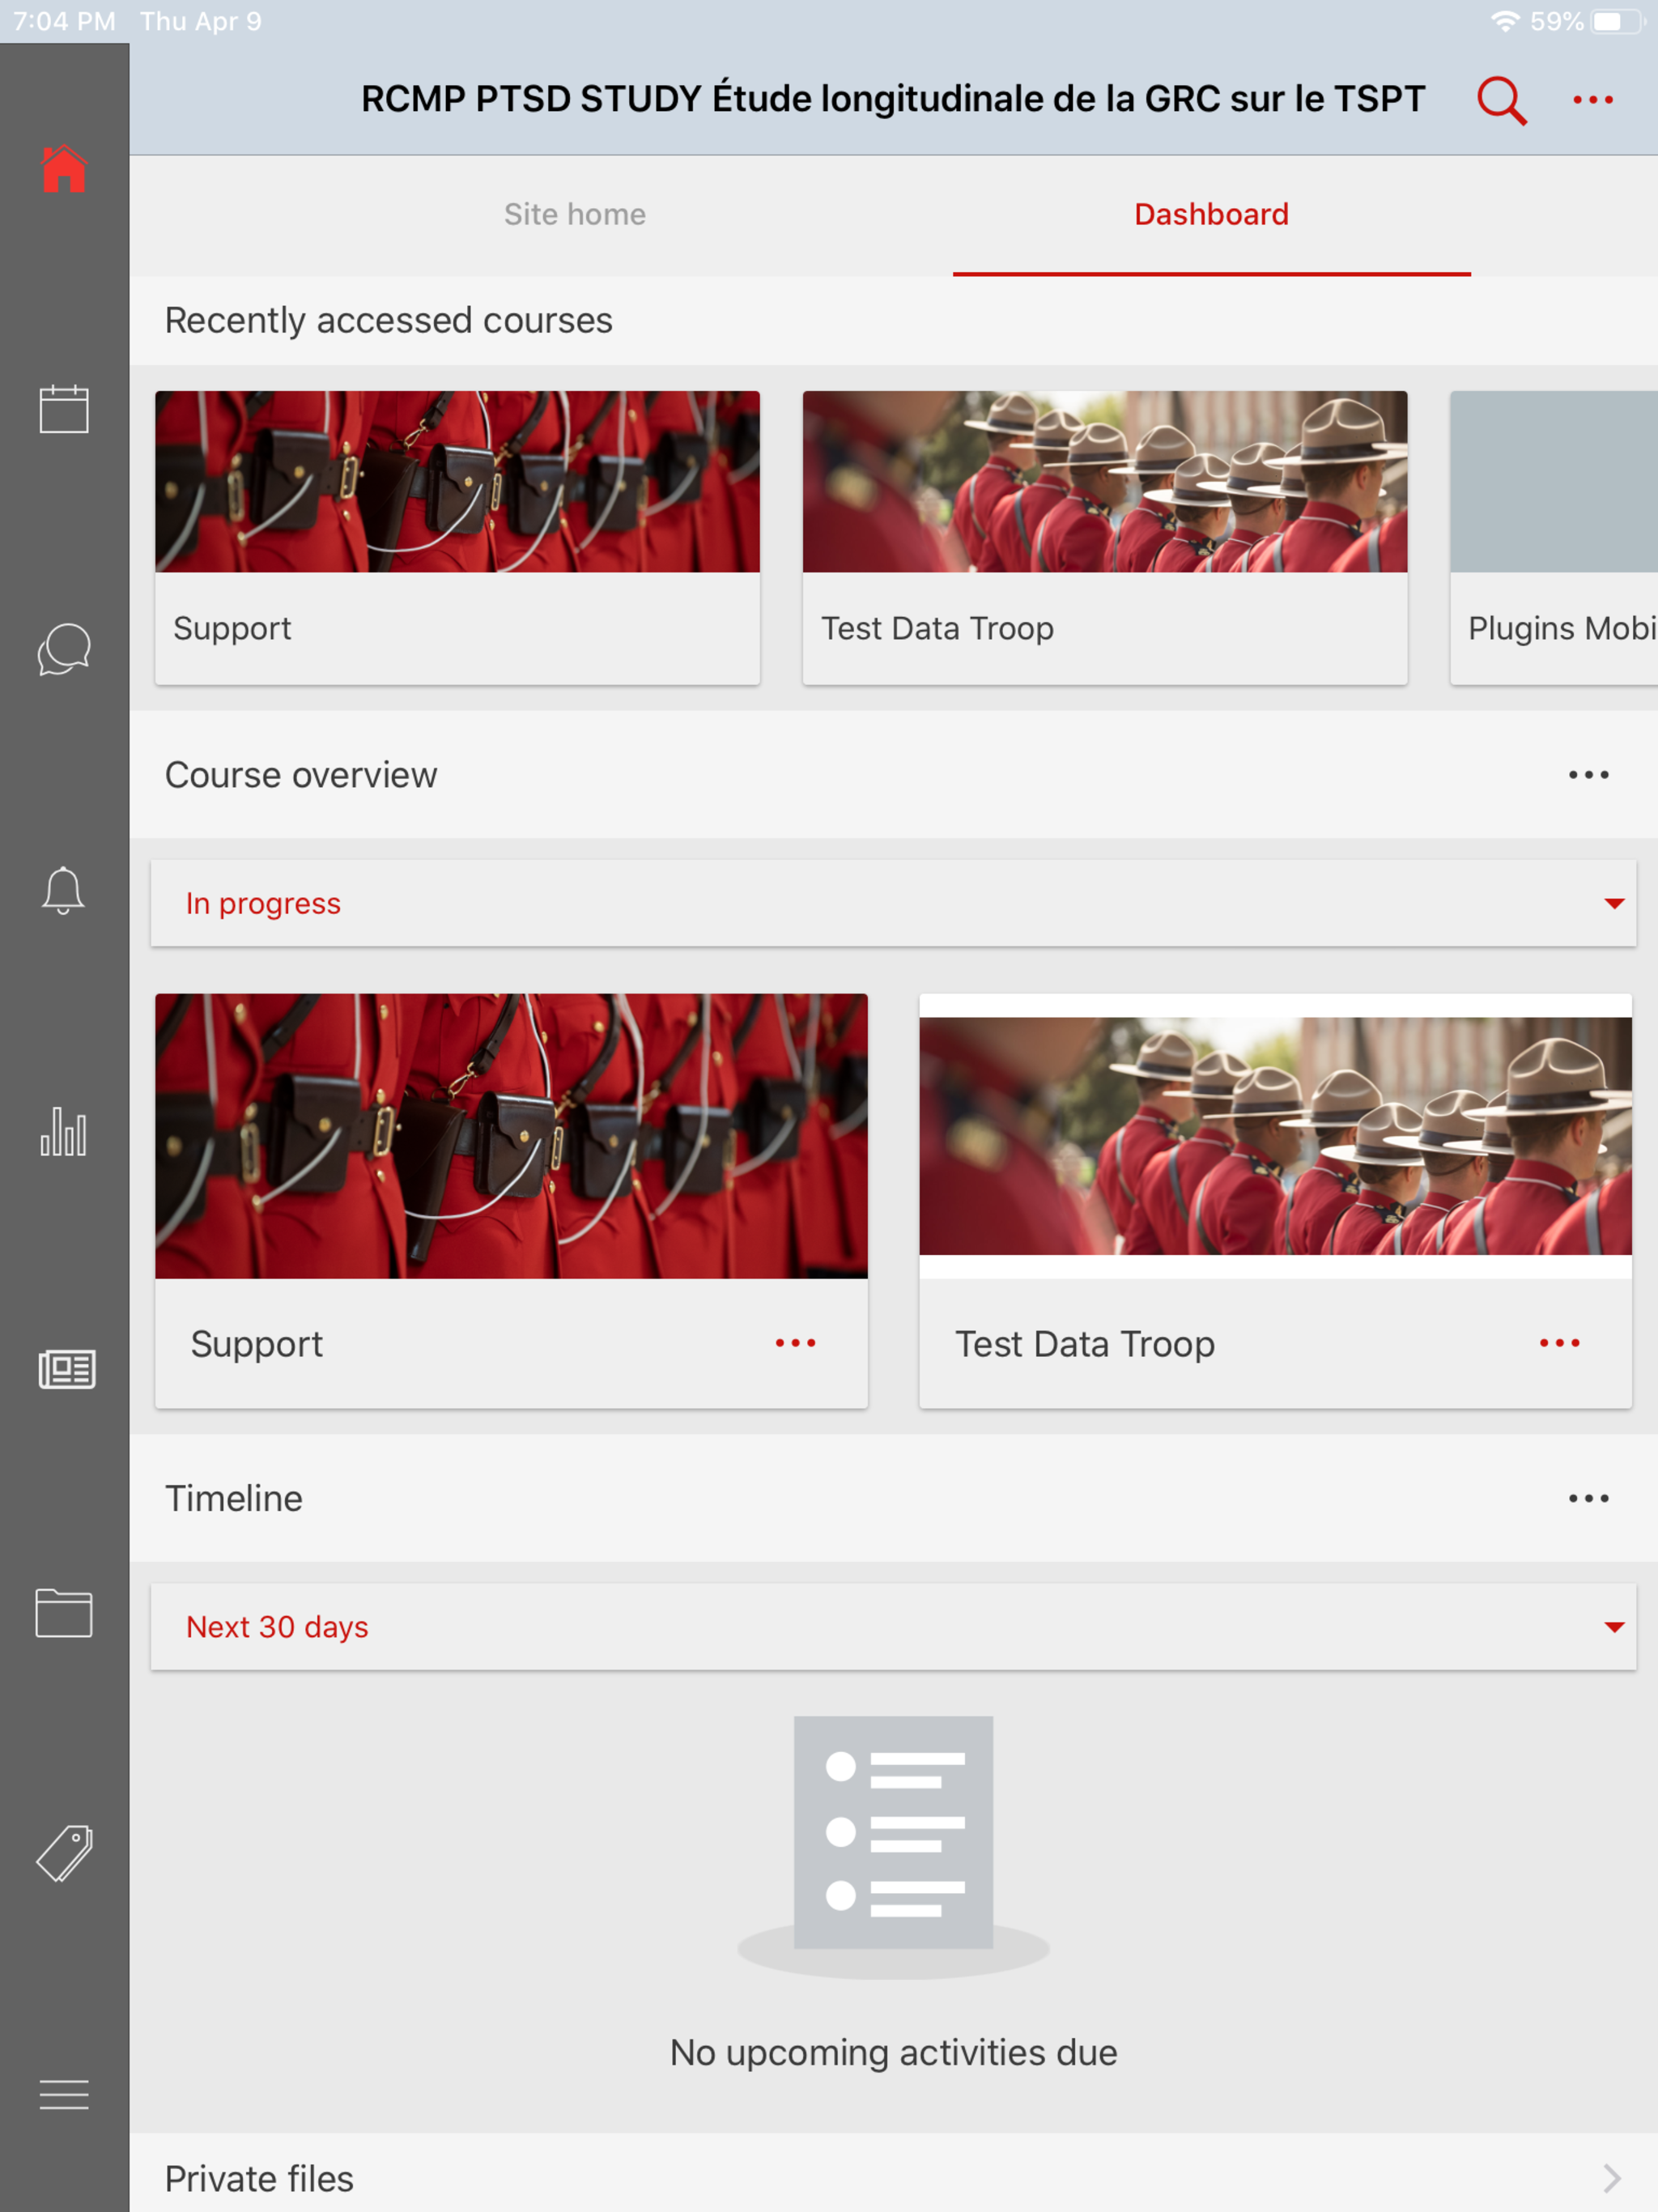This screenshot has width=1658, height=2212.
Task: Open the Calendar icon in sidebar
Action: click(x=64, y=409)
